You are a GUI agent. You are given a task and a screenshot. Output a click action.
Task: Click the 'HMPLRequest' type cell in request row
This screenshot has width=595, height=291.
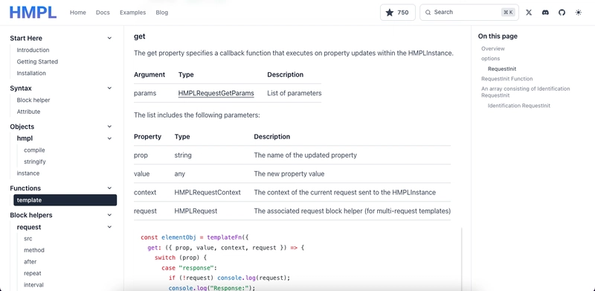196,211
